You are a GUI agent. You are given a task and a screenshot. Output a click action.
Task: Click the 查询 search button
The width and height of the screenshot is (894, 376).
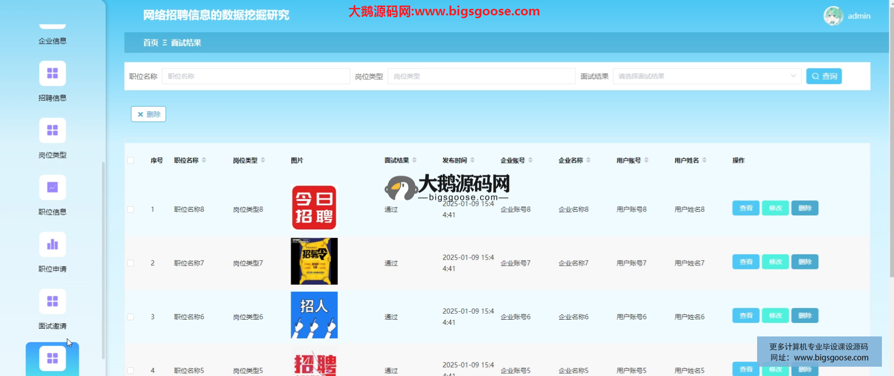click(824, 76)
